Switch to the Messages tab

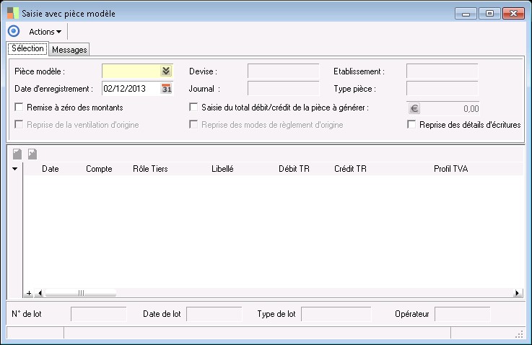69,50
